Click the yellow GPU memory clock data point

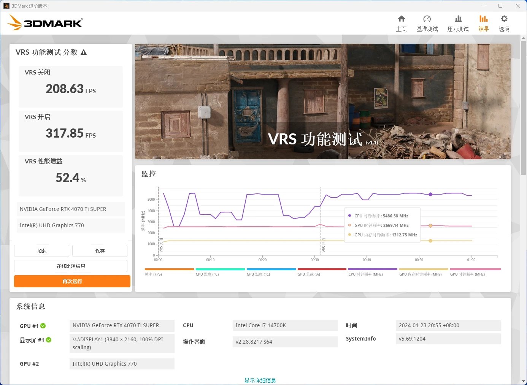tap(430, 241)
